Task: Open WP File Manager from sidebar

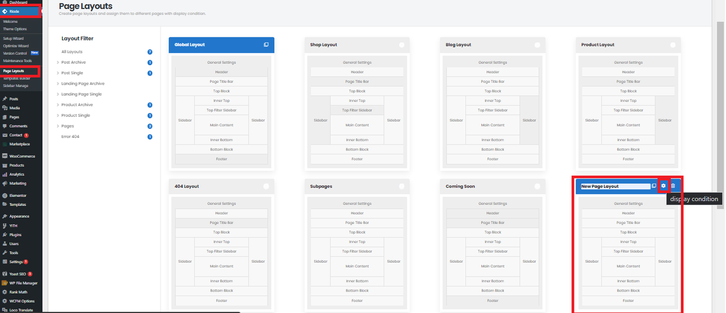Action: pyautogui.click(x=23, y=282)
